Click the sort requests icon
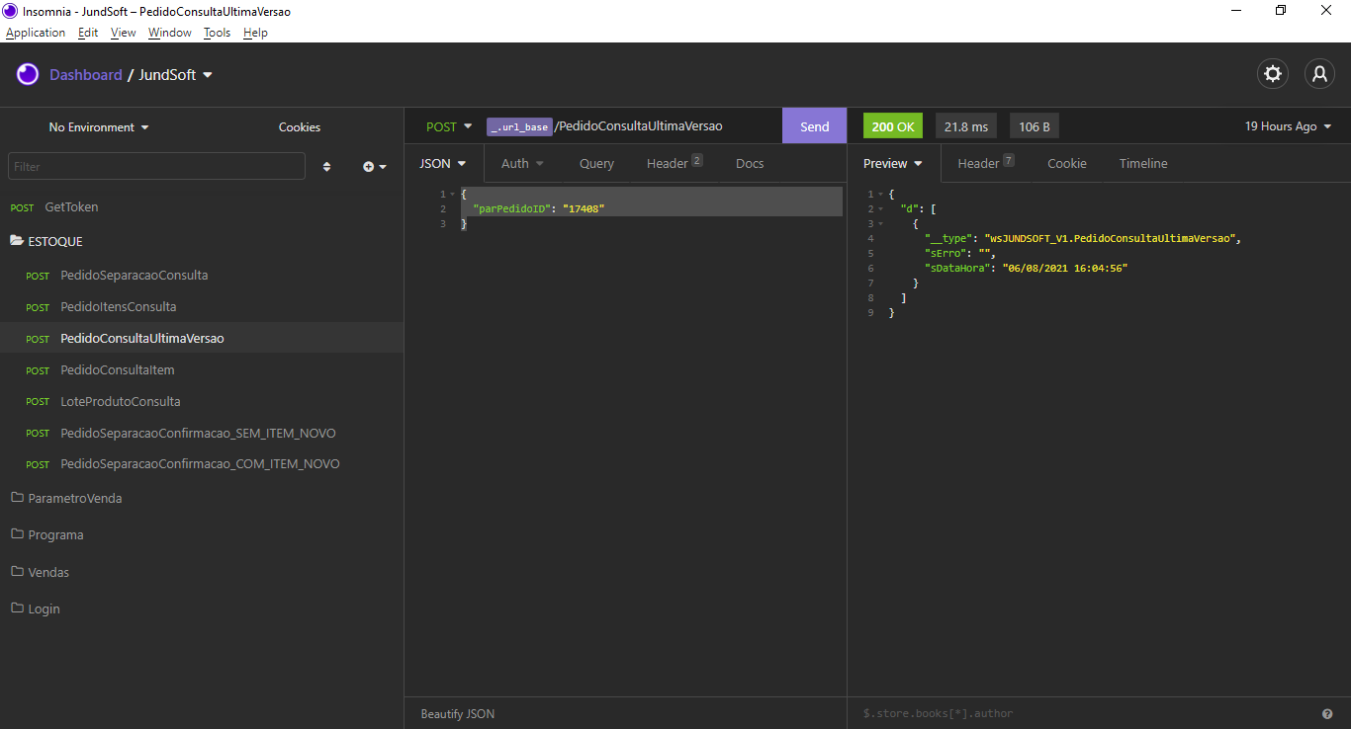 (327, 167)
